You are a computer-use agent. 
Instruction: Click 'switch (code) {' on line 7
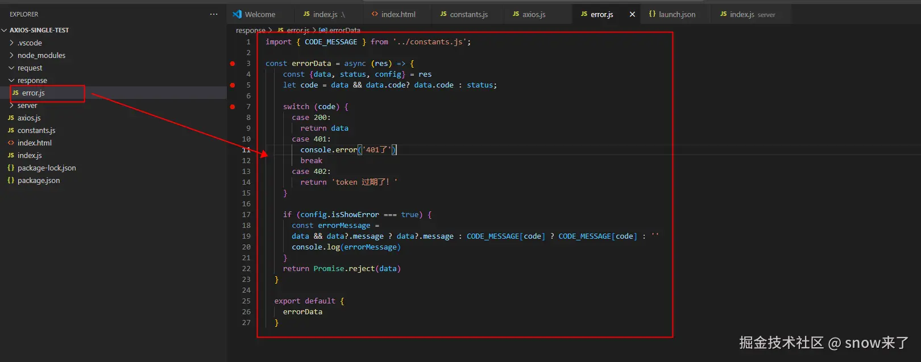[x=316, y=107]
